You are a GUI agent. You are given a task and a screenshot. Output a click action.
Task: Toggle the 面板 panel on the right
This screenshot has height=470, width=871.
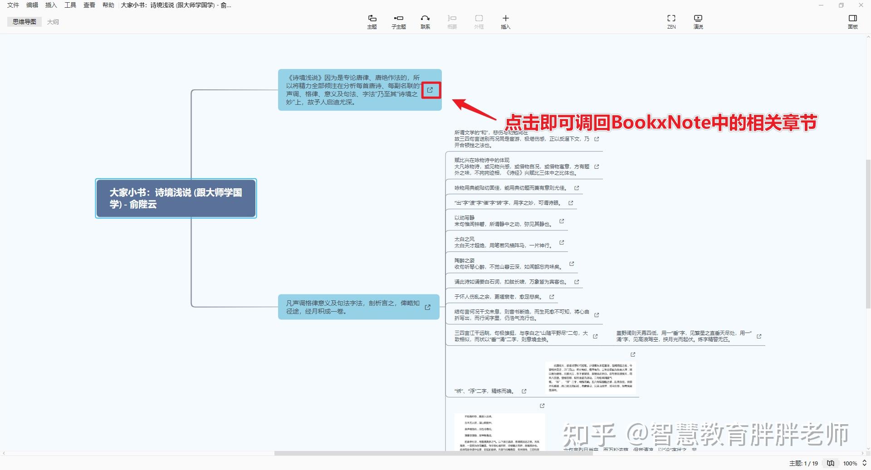852,21
